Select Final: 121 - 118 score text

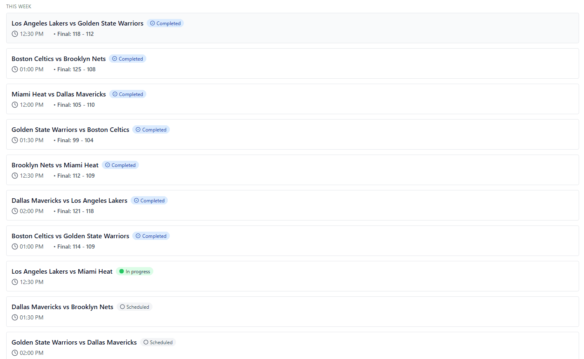[75, 211]
